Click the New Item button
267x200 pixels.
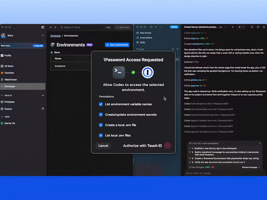pyautogui.click(x=122, y=27)
